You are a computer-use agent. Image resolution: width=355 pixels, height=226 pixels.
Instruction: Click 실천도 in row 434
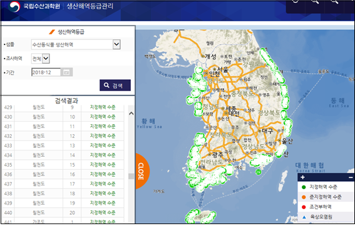pos(39,155)
